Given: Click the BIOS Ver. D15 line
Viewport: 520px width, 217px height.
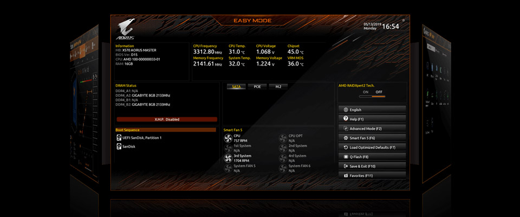Looking at the screenshot, I should click(x=126, y=54).
